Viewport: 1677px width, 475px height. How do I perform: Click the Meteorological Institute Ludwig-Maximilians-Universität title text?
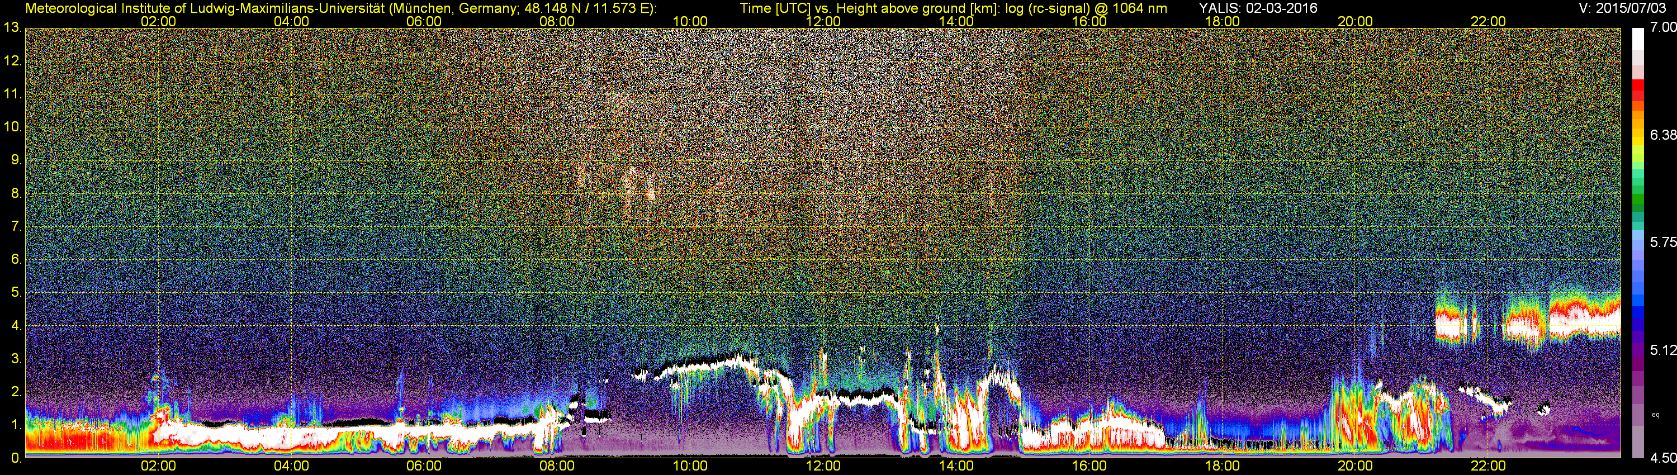coord(340,8)
